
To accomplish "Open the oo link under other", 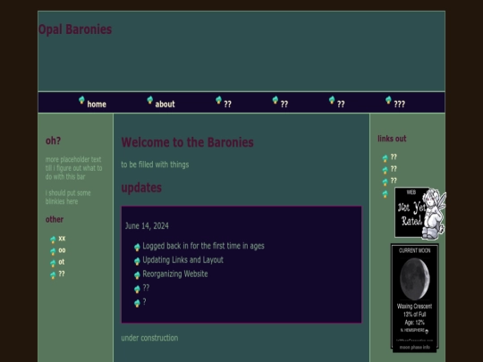I will pyautogui.click(x=62, y=250).
